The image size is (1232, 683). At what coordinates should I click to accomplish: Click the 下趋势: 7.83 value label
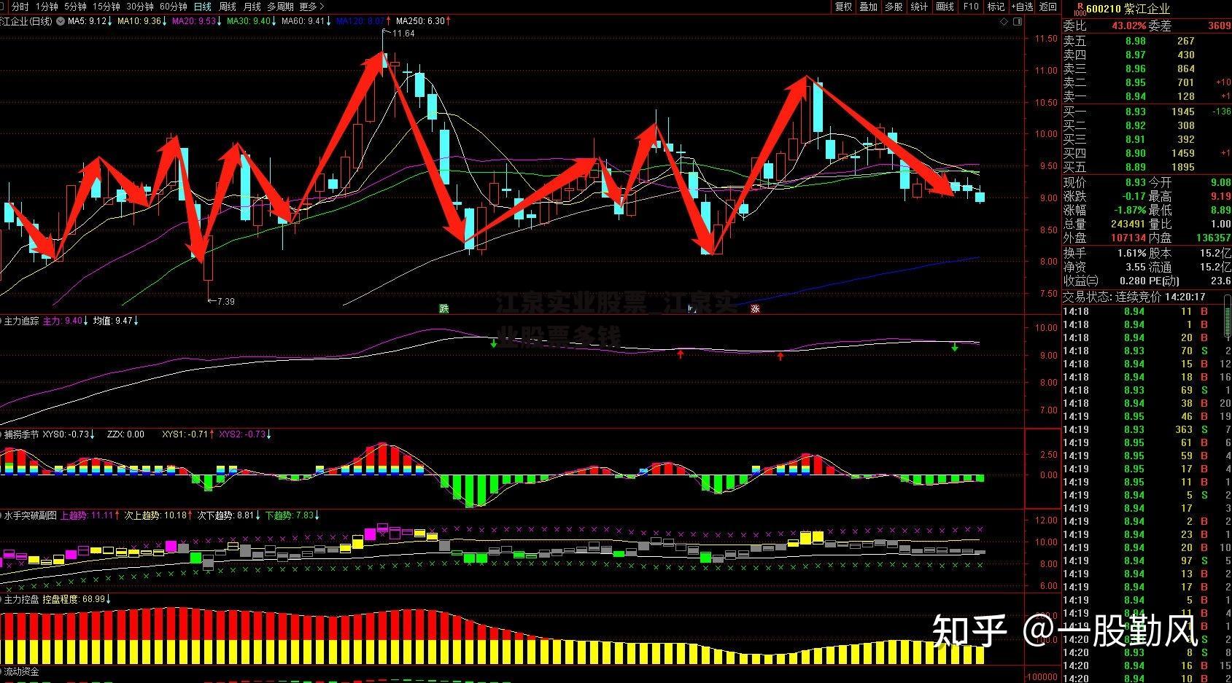[292, 515]
